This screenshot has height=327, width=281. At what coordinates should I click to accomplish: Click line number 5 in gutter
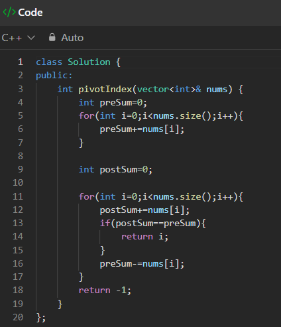21,115
